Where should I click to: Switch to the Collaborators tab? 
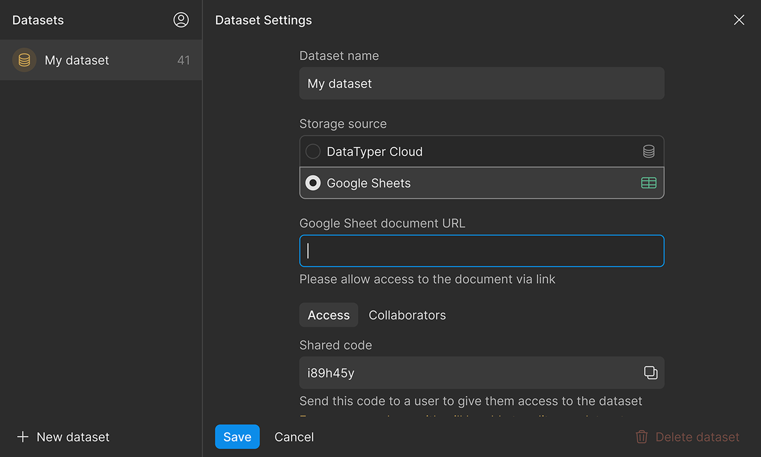click(407, 315)
